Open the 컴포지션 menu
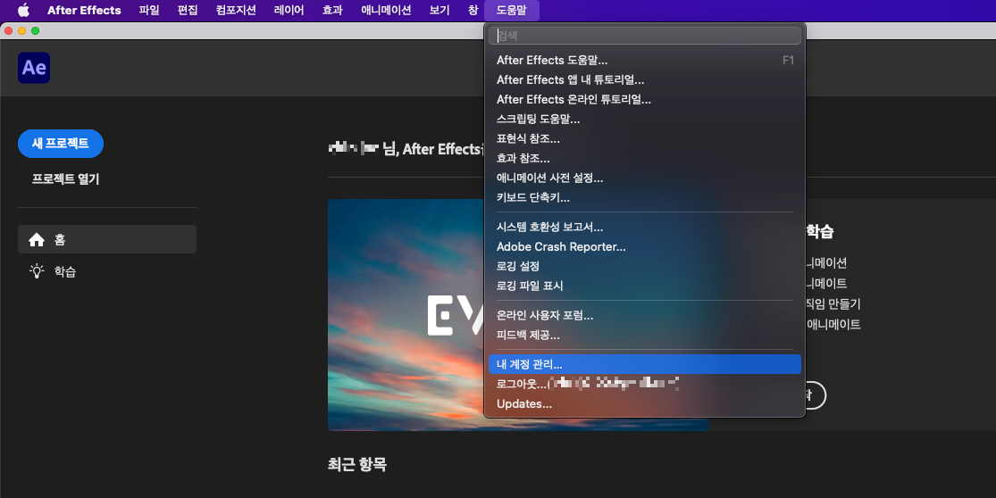The height and width of the screenshot is (498, 996). 236,10
